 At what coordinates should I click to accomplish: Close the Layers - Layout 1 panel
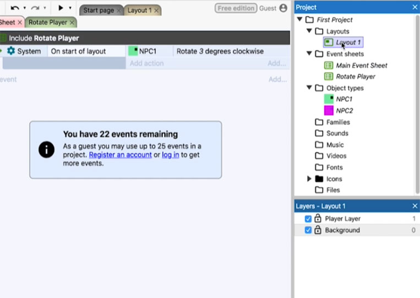(414, 206)
